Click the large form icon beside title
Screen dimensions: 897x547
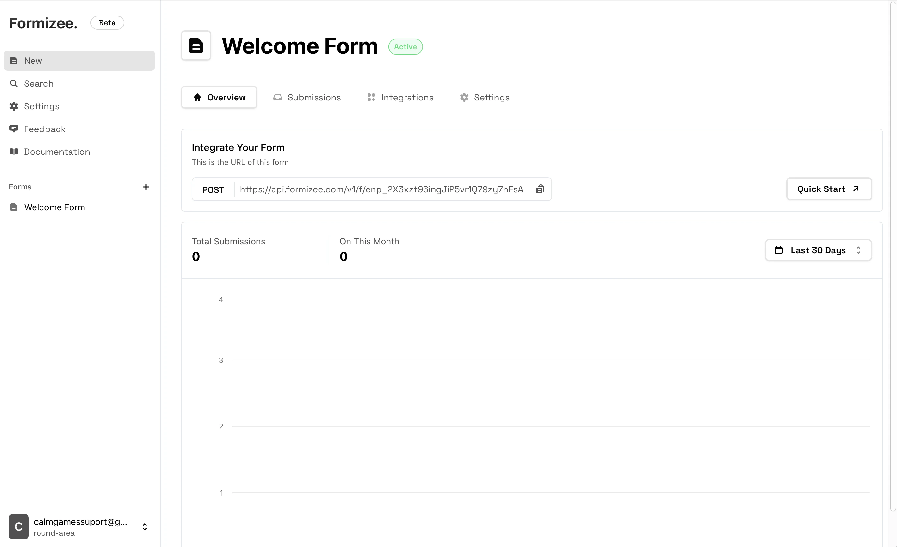(x=196, y=46)
